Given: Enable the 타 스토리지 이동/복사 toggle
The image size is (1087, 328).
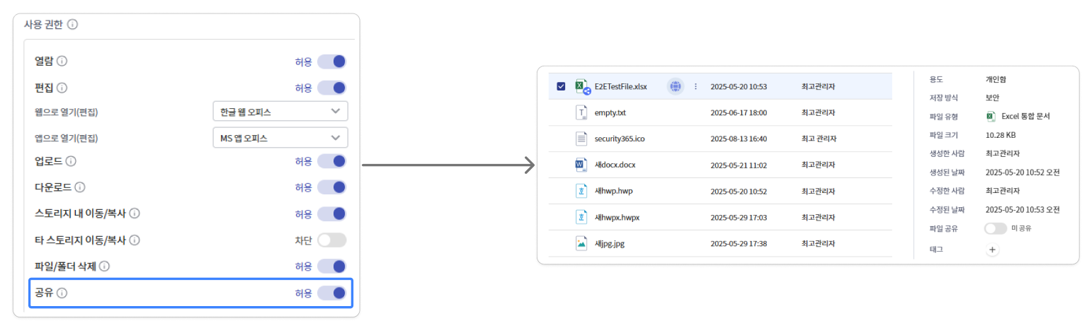Looking at the screenshot, I should point(331,240).
